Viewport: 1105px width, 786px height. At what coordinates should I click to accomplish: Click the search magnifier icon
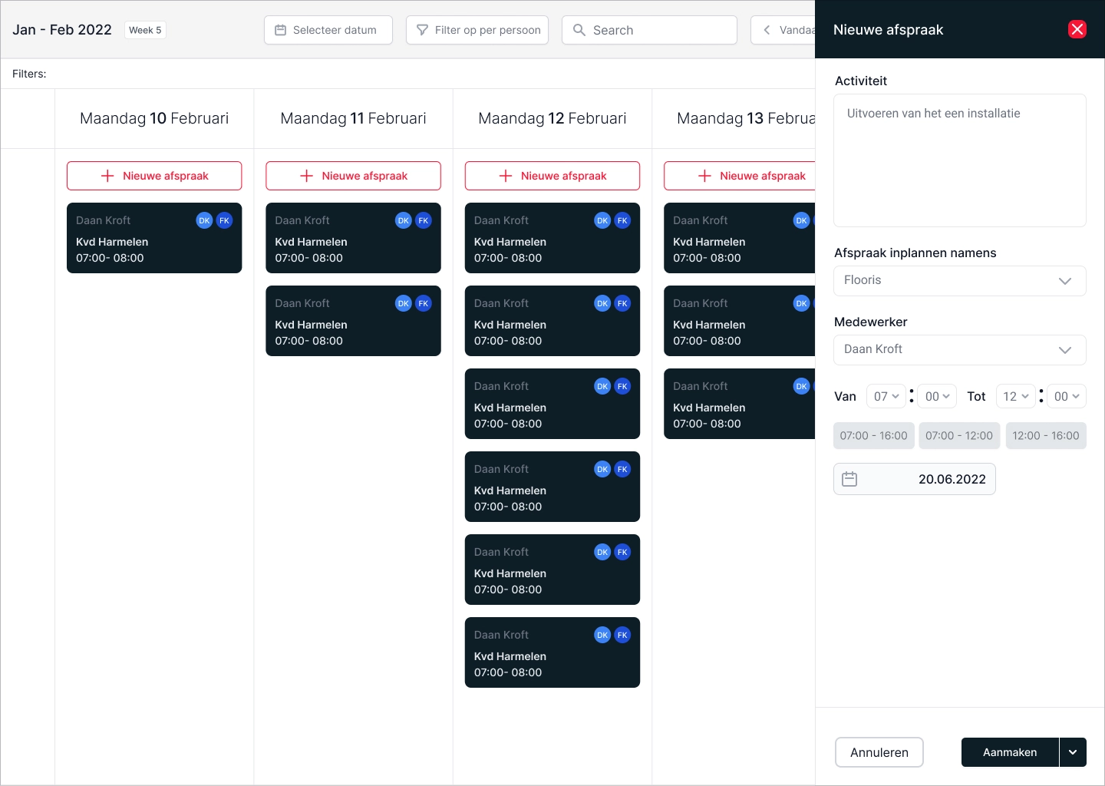click(x=579, y=30)
